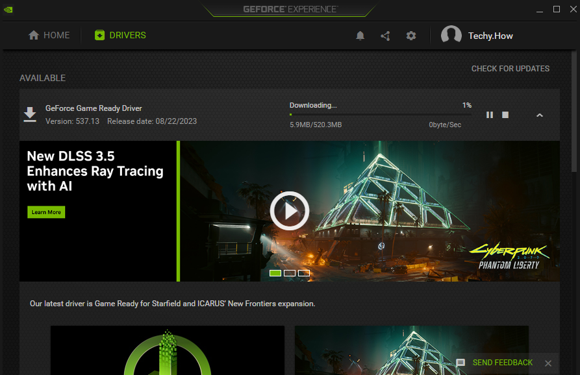Select the third carousel slide indicator

[x=304, y=273]
